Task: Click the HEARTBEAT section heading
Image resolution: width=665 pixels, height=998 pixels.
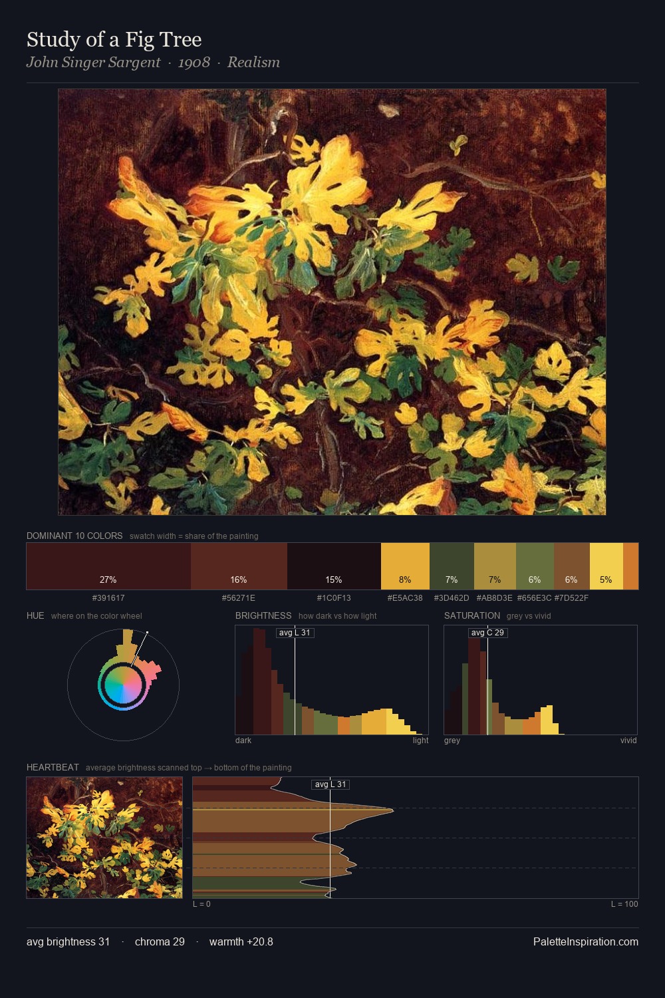Action: (53, 767)
